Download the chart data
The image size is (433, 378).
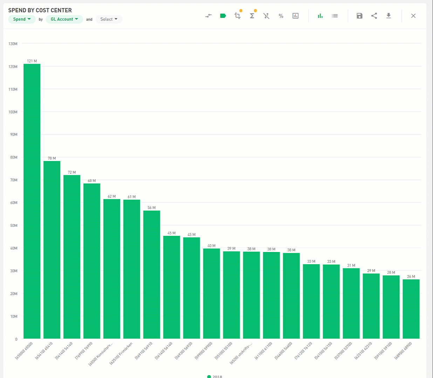point(389,16)
